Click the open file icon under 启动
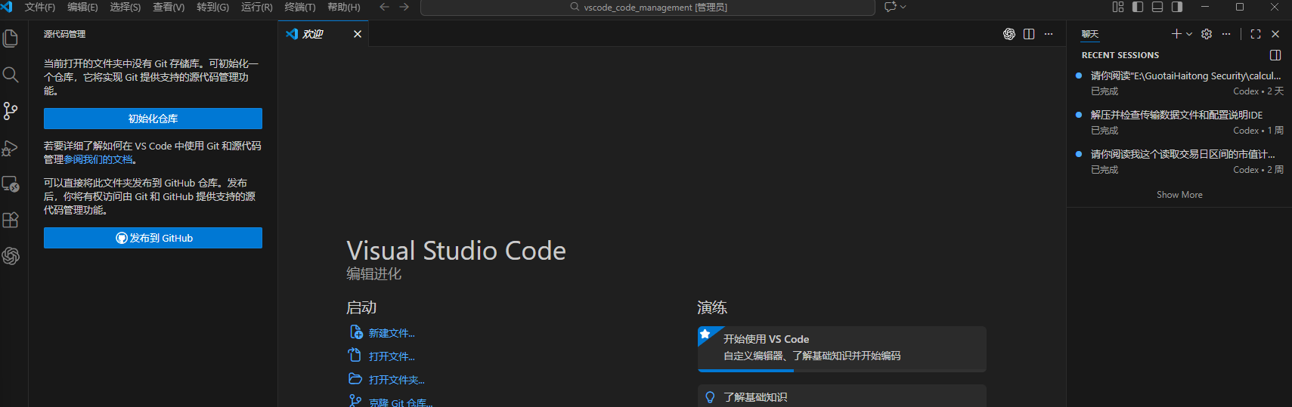Image resolution: width=1292 pixels, height=407 pixels. [x=355, y=355]
